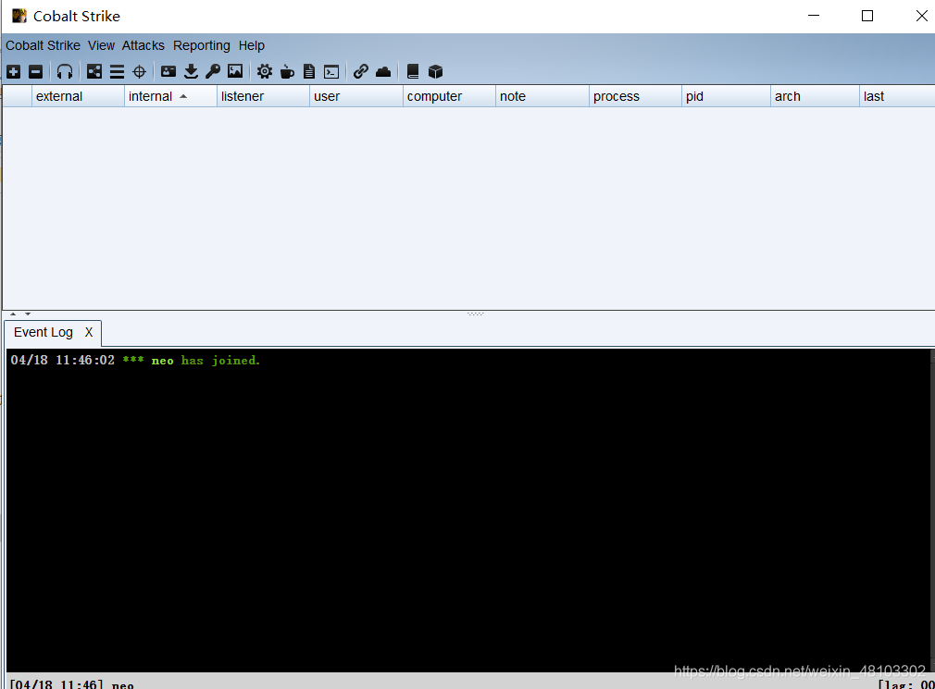Viewport: 935px width, 689px height.
Task: Open the Credentials ID card icon
Action: [x=168, y=72]
